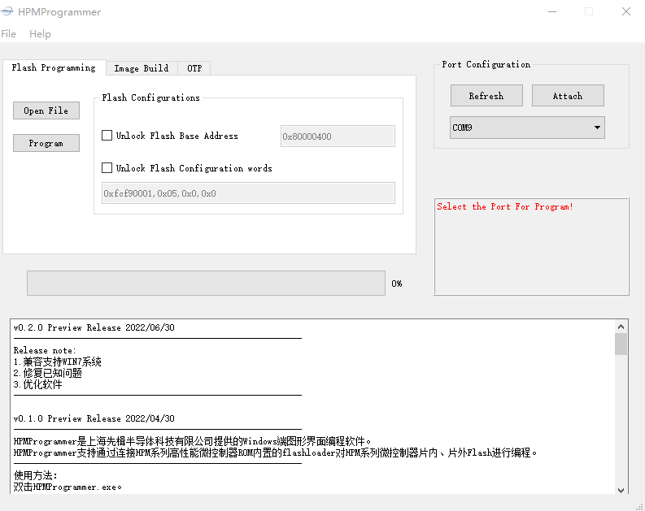645x511 pixels.
Task: Switch to the OTP tab
Action: pyautogui.click(x=194, y=68)
